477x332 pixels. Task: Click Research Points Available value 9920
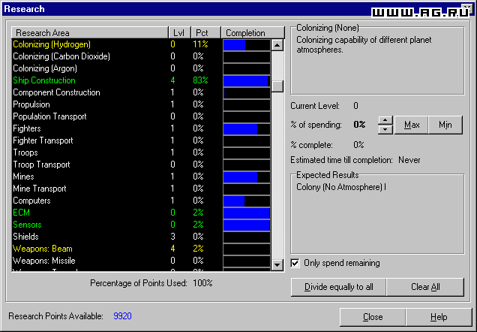[x=122, y=316]
